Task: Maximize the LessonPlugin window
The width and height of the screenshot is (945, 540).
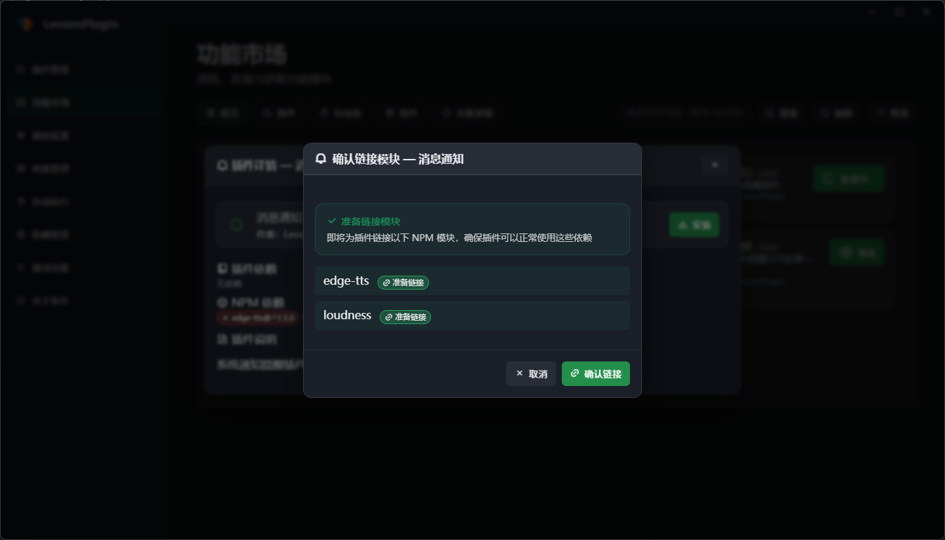Action: [899, 12]
